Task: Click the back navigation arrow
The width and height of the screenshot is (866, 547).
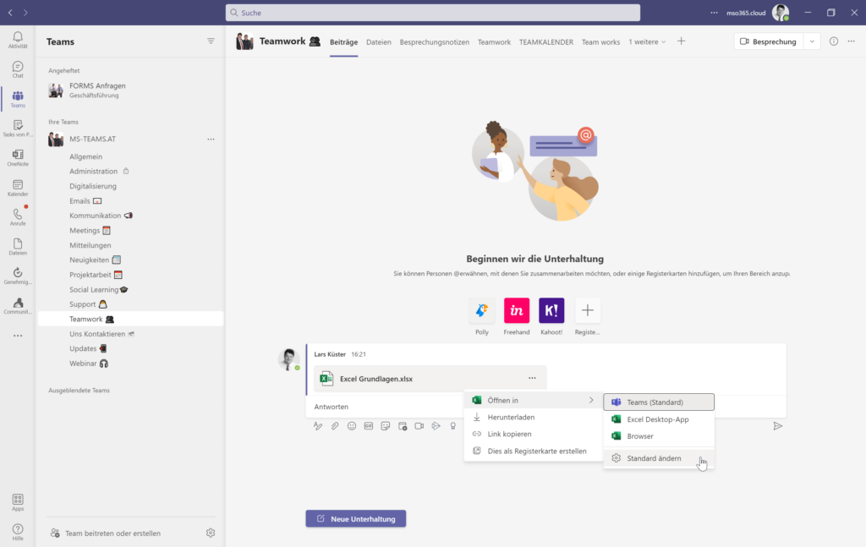Action: pos(10,13)
